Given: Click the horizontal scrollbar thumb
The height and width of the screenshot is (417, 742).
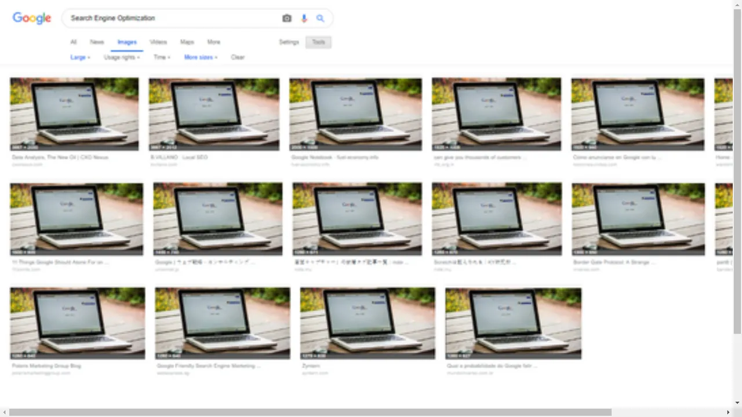Looking at the screenshot, I should click(x=310, y=412).
